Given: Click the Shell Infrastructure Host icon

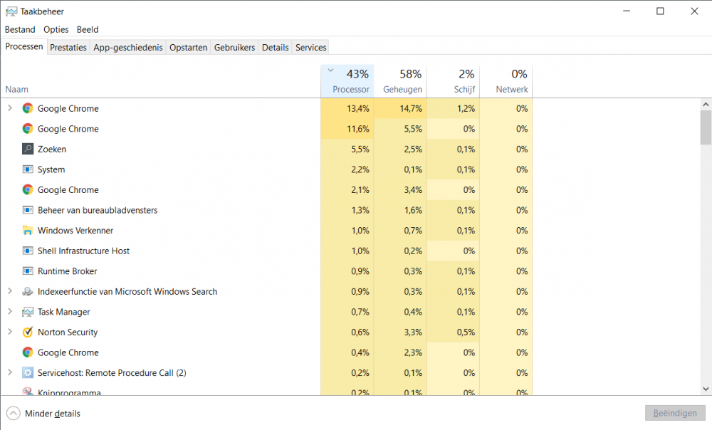Looking at the screenshot, I should (x=28, y=251).
